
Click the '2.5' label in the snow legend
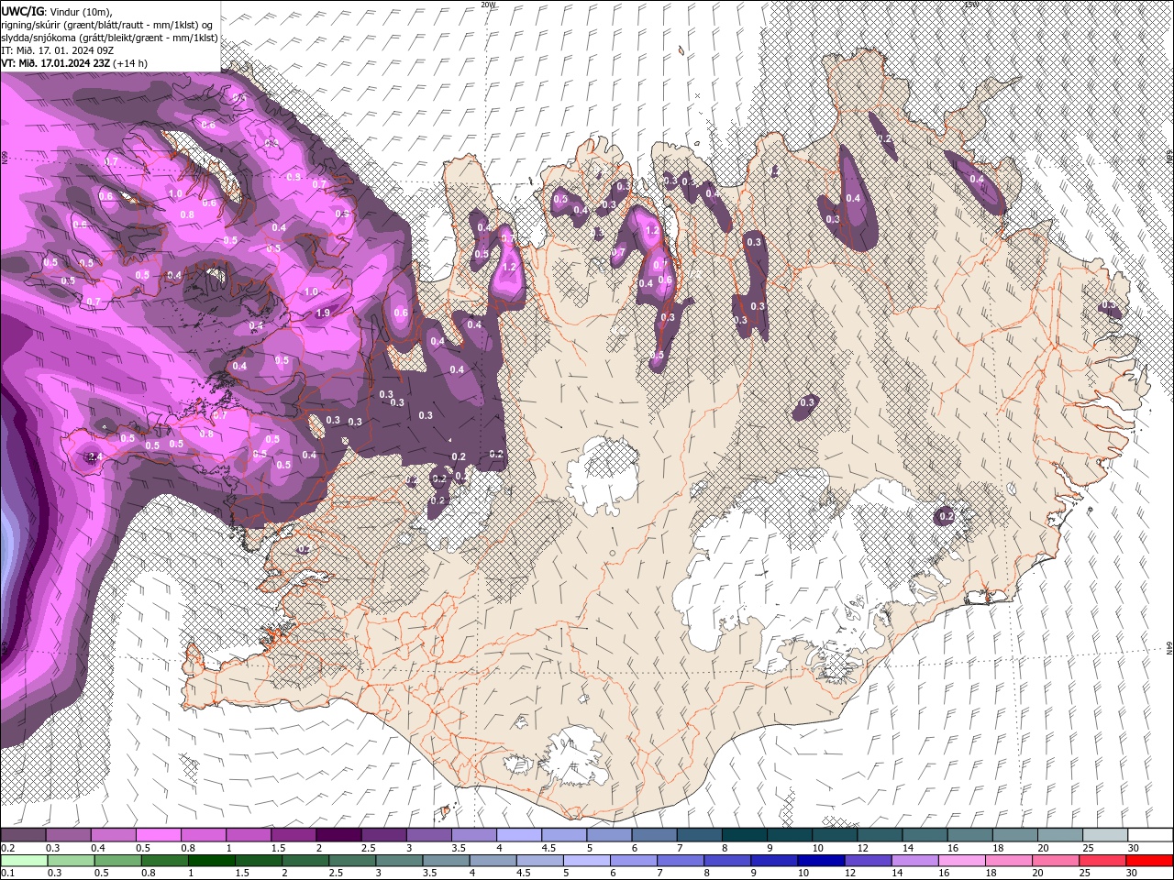pos(368,848)
